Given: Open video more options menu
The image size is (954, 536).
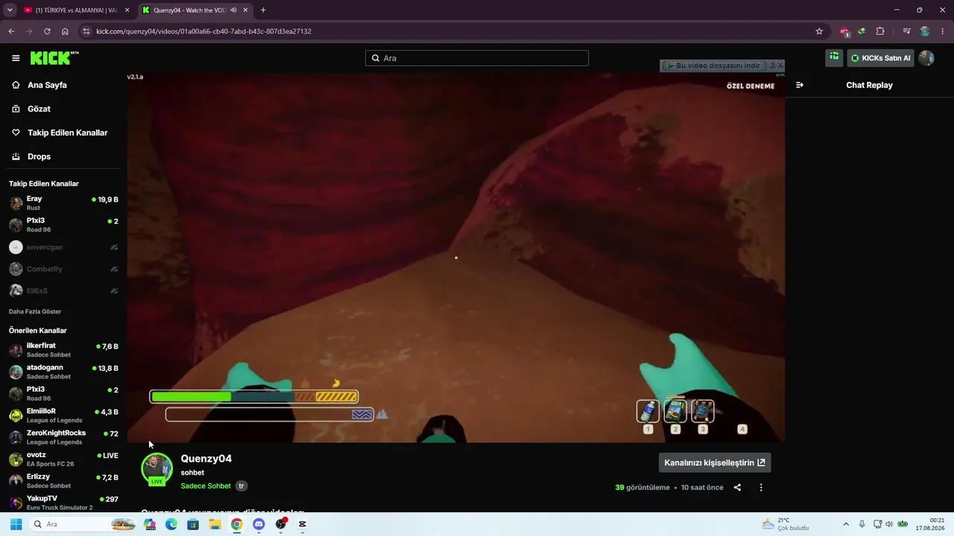Looking at the screenshot, I should 761,488.
